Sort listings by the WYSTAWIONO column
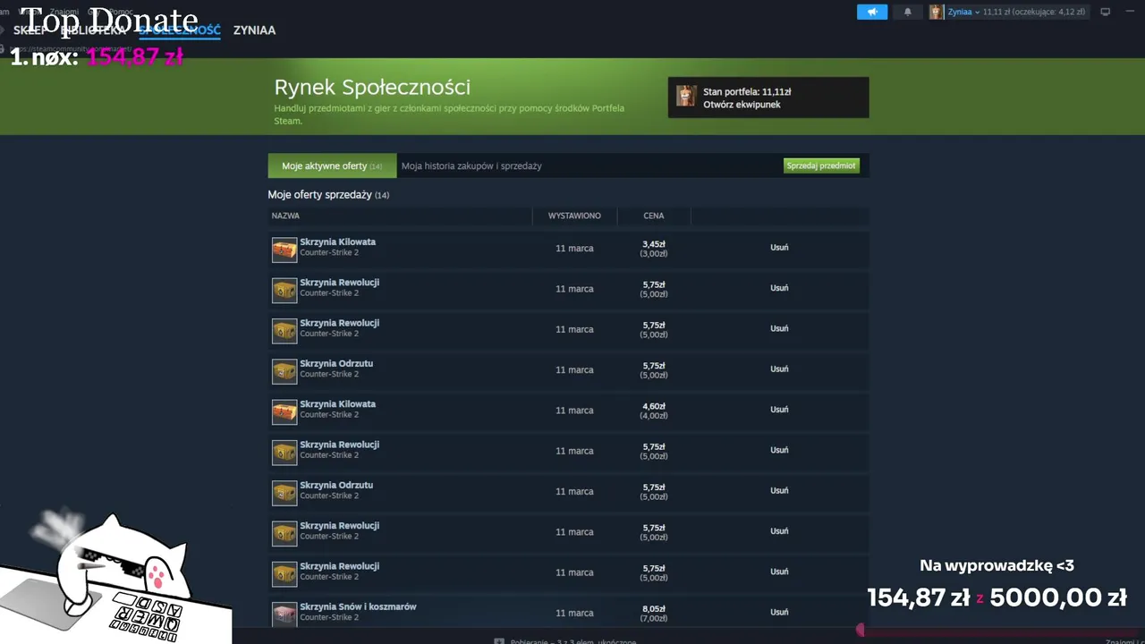 (x=574, y=216)
